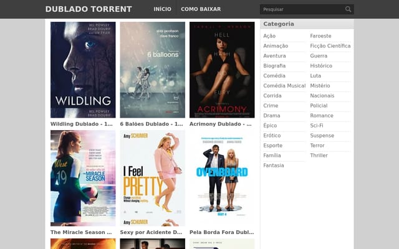Viewport: 399px width, 249px height.
Task: Select the Luta category
Action: click(x=315, y=76)
